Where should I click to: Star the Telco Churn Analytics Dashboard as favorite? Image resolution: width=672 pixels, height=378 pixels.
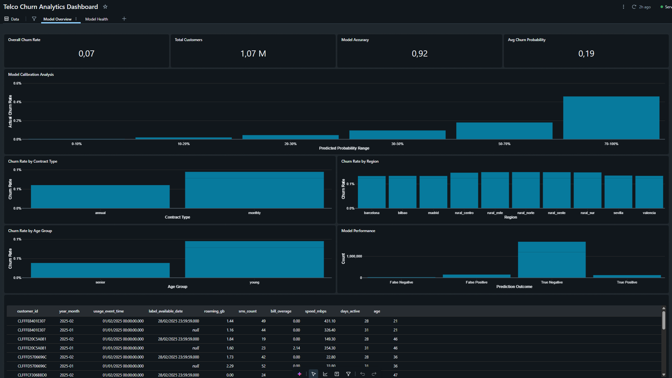pos(105,7)
